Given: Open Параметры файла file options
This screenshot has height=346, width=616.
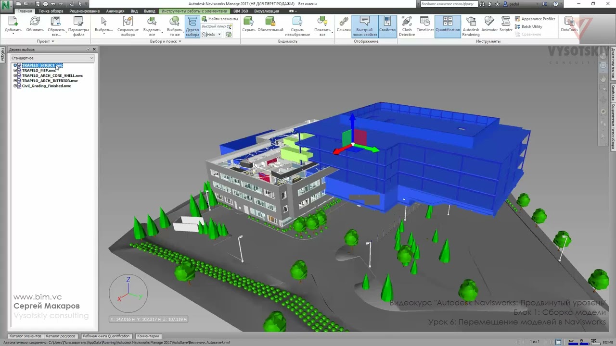Looking at the screenshot, I should 78,22.
